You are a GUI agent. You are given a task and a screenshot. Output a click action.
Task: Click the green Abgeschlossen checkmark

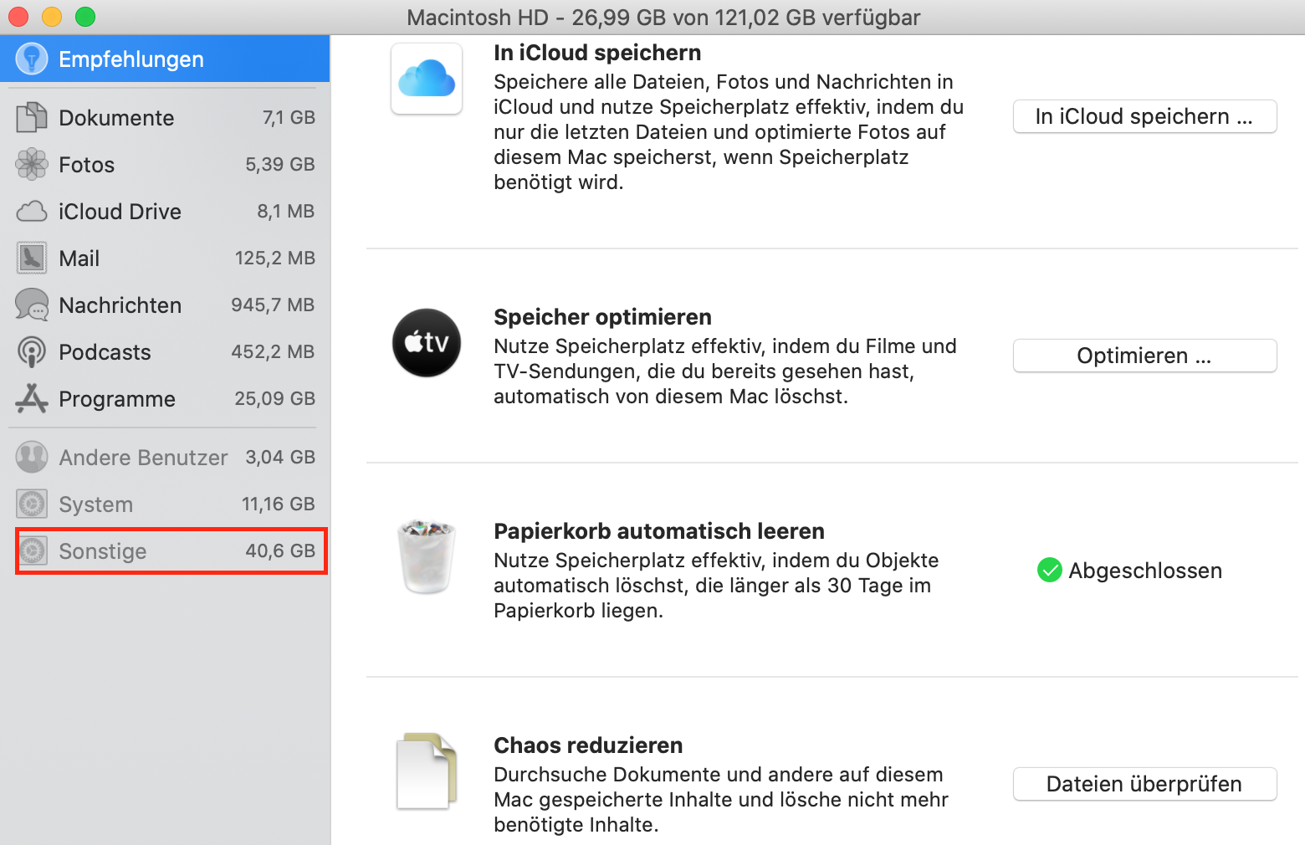pyautogui.click(x=1049, y=571)
